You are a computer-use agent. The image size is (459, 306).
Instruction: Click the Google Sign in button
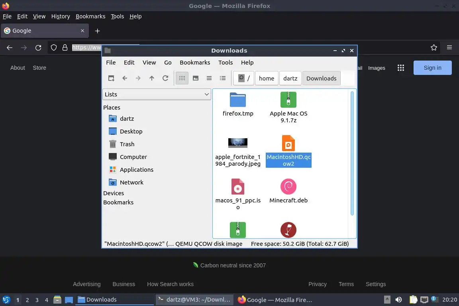(432, 68)
